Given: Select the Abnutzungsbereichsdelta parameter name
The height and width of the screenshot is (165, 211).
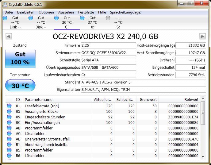Looking at the screenshot, I should pyautogui.click(x=46, y=144).
